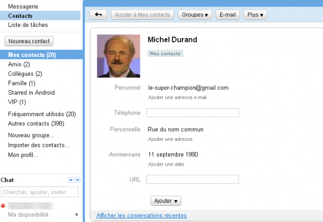Image resolution: width=323 pixels, height=222 pixels.
Task: Minimize the Chat panel
Action: 78,180
